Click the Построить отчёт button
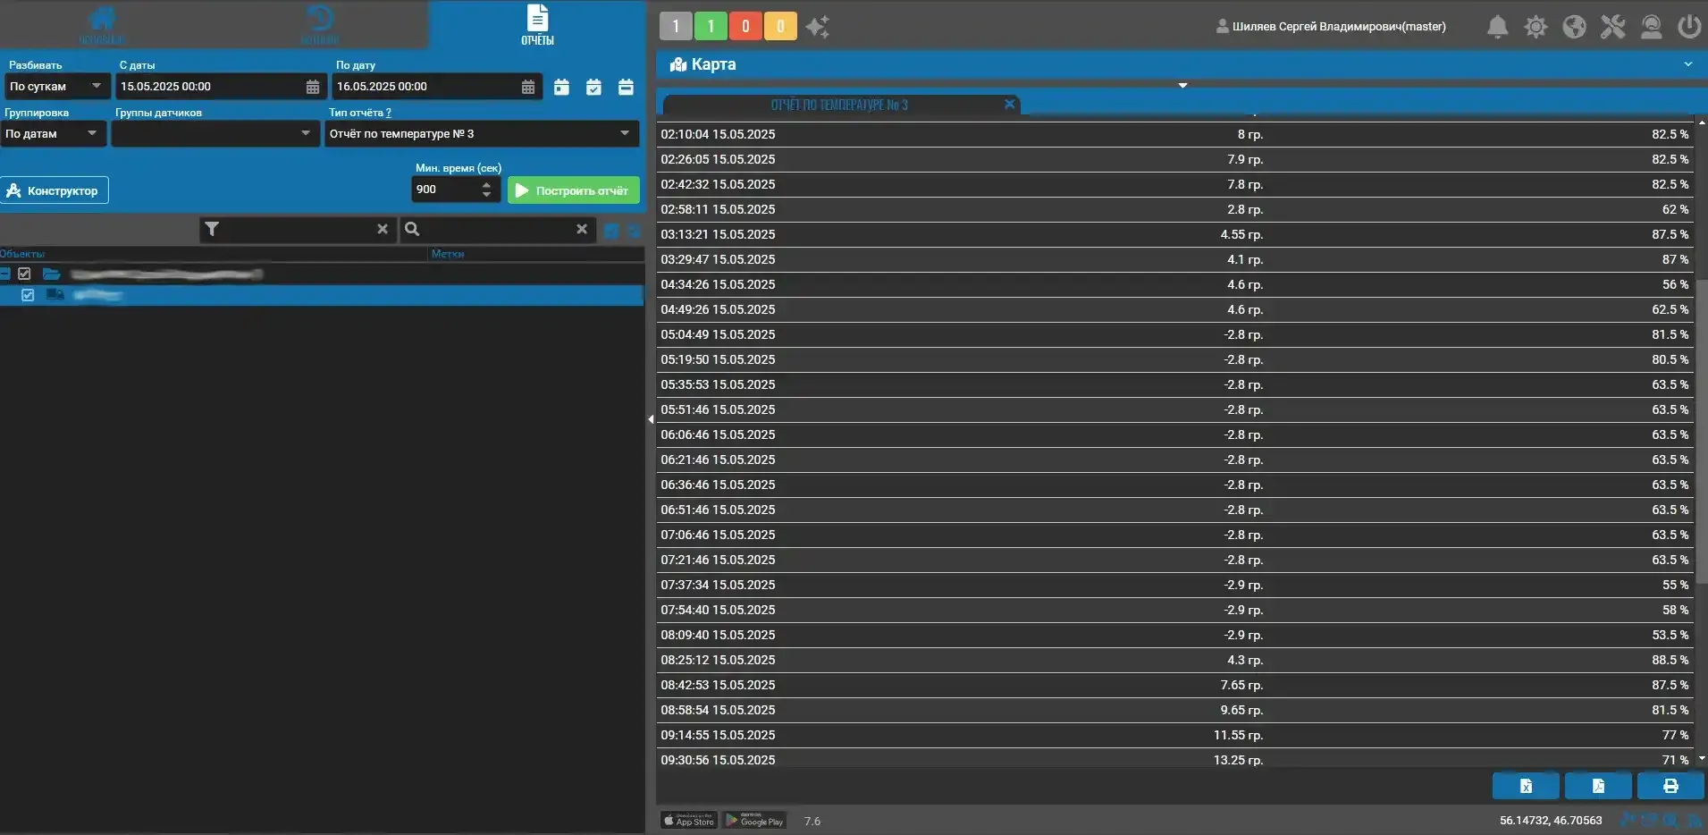 (573, 190)
